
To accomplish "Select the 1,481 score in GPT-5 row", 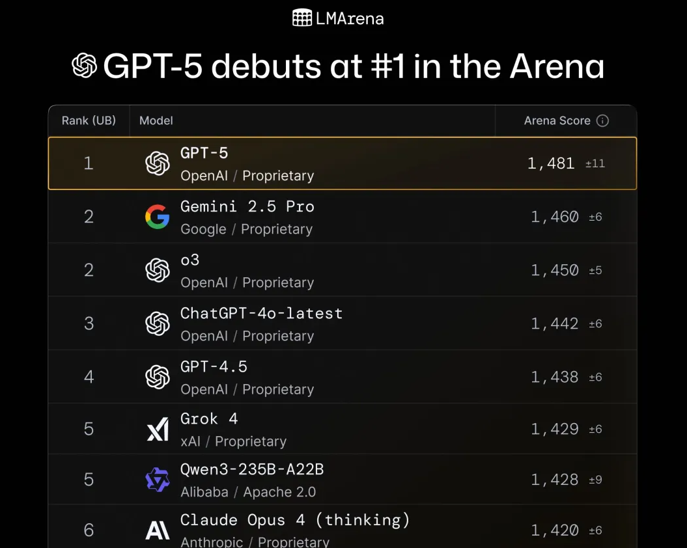I will pos(551,163).
